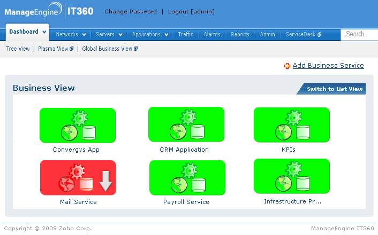Switch to the Traffic tab
The width and height of the screenshot is (378, 235).
(186, 34)
